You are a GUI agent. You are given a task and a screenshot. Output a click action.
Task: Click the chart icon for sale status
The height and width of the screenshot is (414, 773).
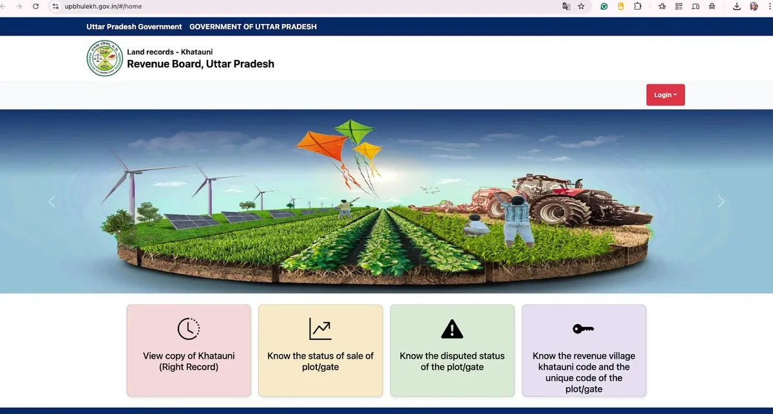point(320,329)
